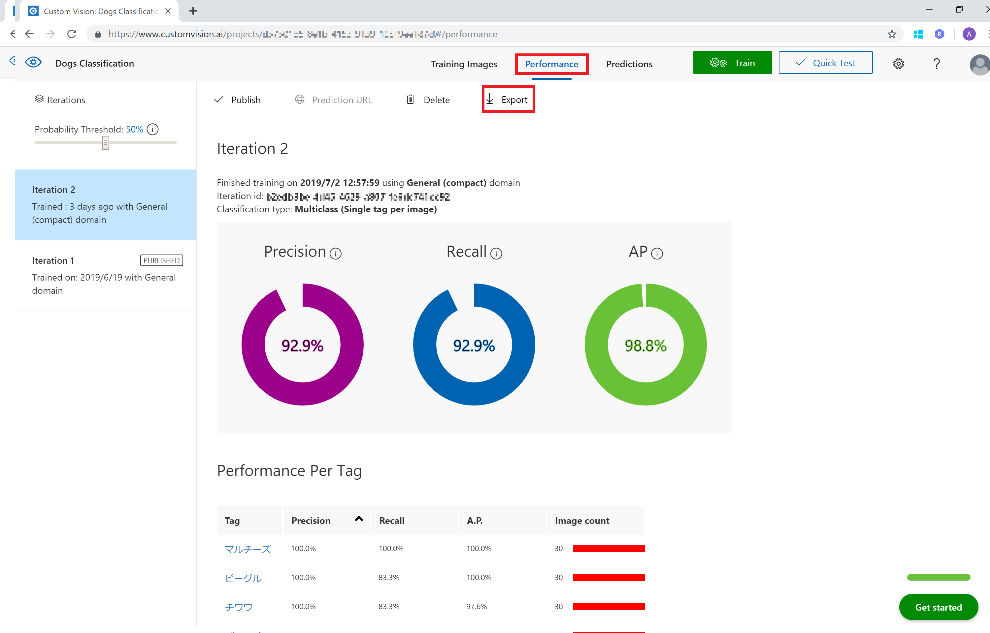Click the green Train button

tap(732, 63)
